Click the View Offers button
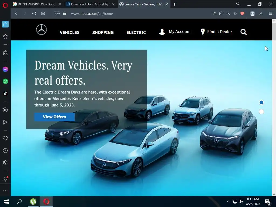The height and width of the screenshot is (207, 276). pos(54,117)
